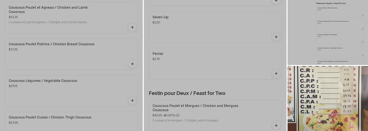
Task: Open Couscous Poulet Cuisse / Chicken Thigh title
Action: point(50,117)
